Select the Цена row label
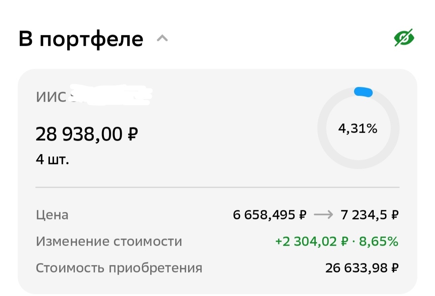This screenshot has height=296, width=435. point(52,215)
